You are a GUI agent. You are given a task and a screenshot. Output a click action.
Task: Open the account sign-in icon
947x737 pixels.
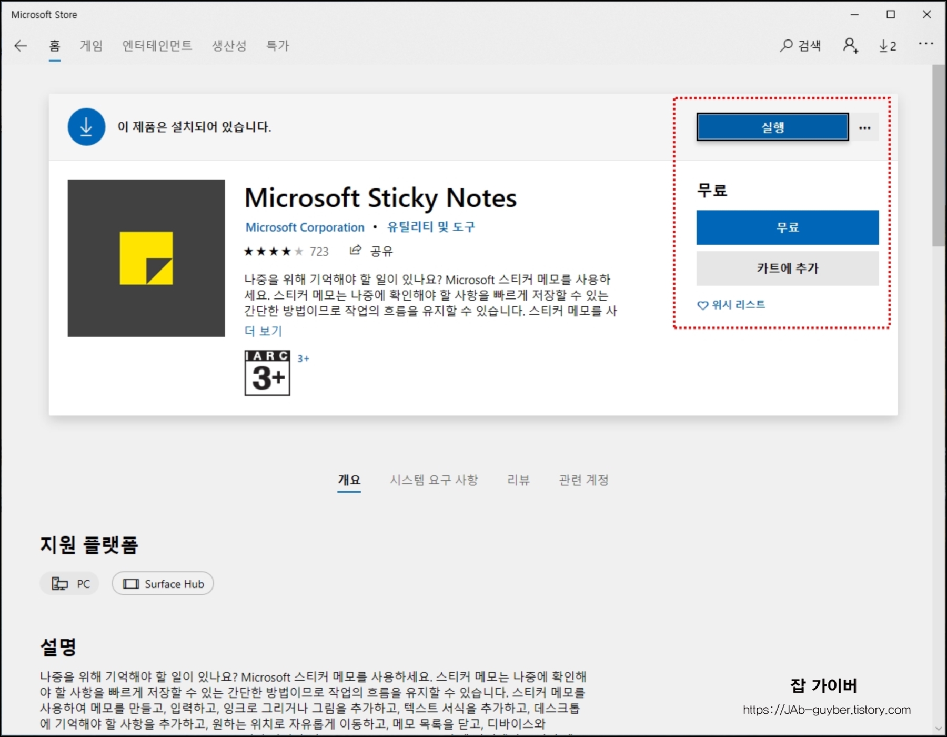point(850,46)
